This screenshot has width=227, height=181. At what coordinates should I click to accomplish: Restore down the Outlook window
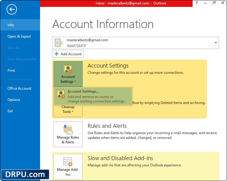214,3
